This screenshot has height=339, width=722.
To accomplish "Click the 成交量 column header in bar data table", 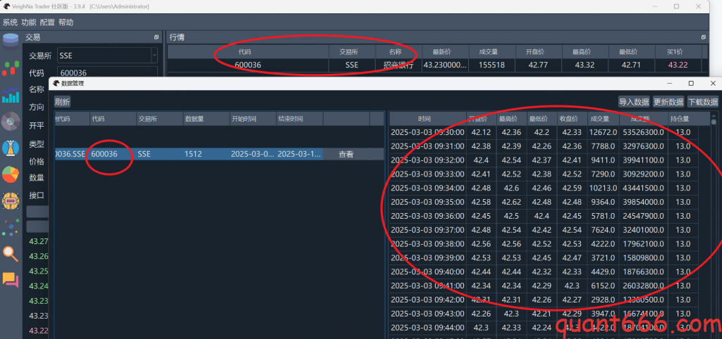I will 602,119.
